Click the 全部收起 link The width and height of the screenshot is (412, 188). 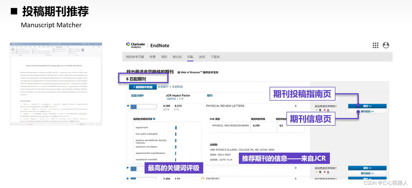click(x=177, y=87)
